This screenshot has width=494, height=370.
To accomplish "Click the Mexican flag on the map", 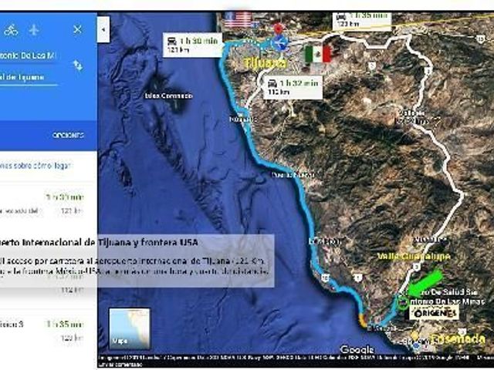I will 318,55.
